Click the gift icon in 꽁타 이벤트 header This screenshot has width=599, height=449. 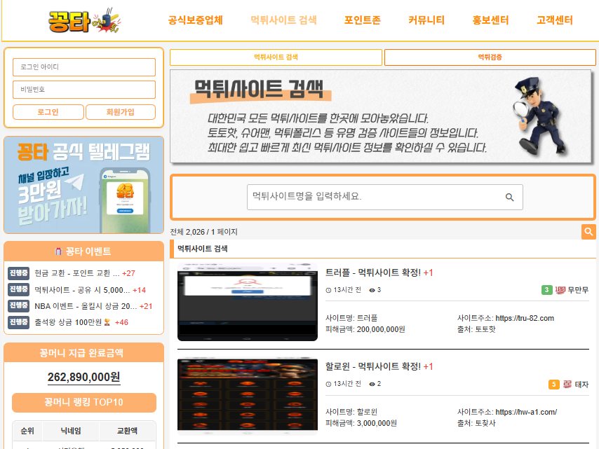click(x=59, y=251)
